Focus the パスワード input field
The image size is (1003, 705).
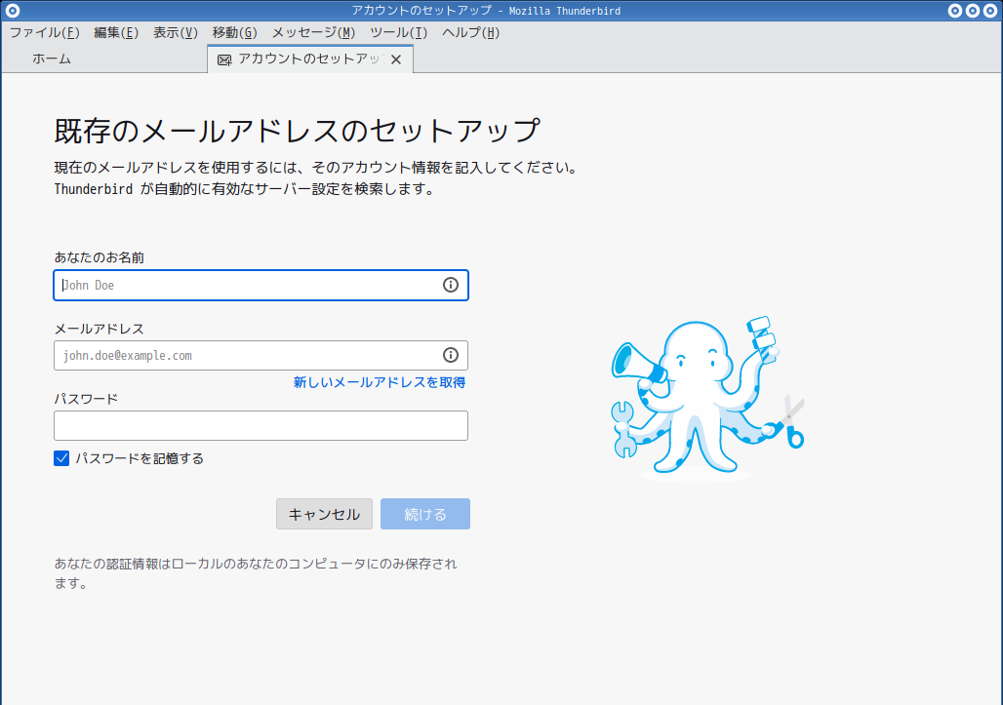pos(261,426)
